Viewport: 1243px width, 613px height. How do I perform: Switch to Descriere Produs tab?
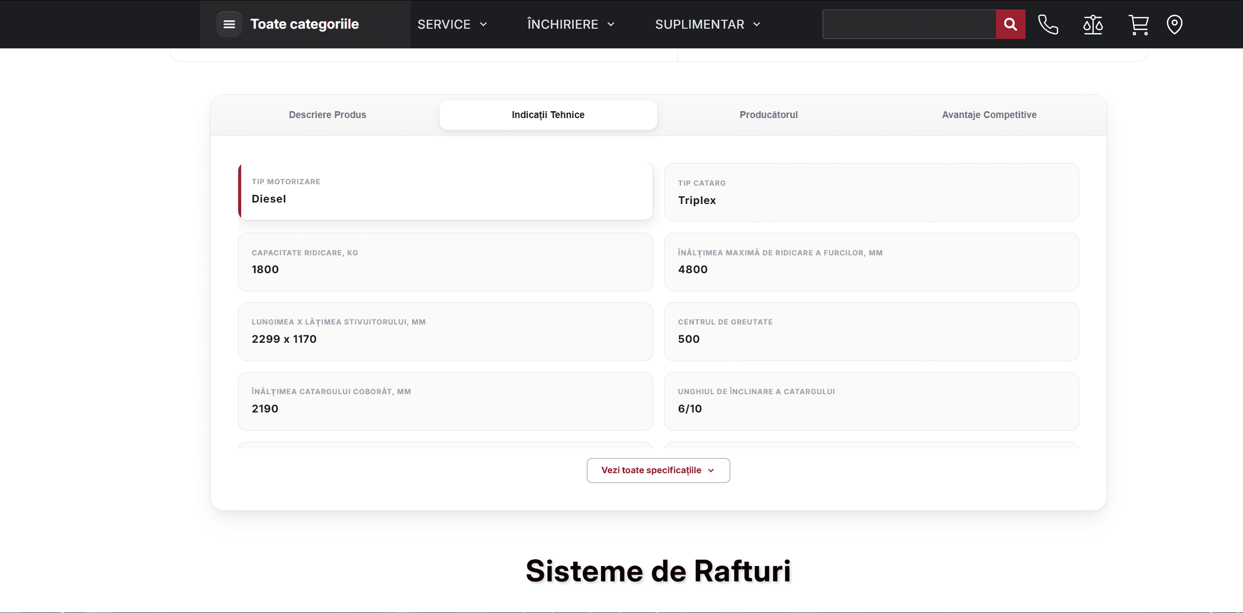point(327,115)
